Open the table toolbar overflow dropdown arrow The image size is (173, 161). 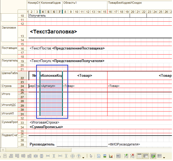[164, 156]
